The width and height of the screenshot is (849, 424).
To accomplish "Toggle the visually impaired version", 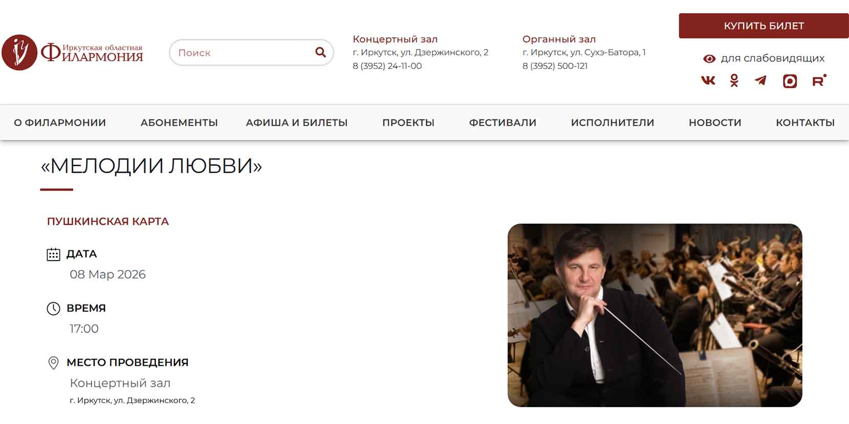I will 764,58.
